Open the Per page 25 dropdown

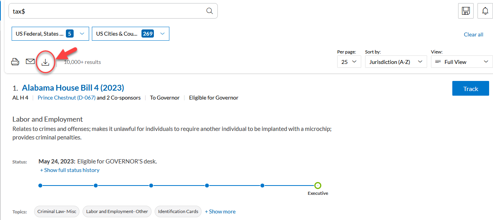[x=349, y=62]
